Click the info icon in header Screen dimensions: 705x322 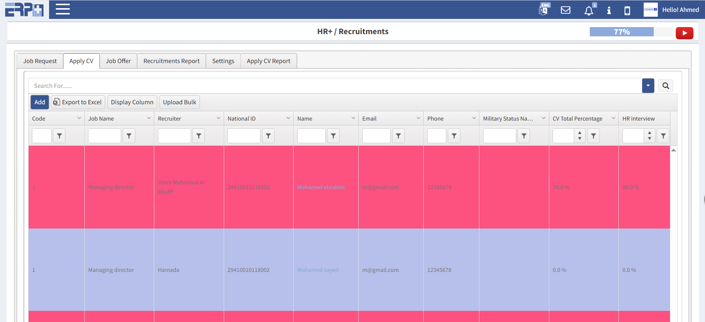[x=609, y=10]
